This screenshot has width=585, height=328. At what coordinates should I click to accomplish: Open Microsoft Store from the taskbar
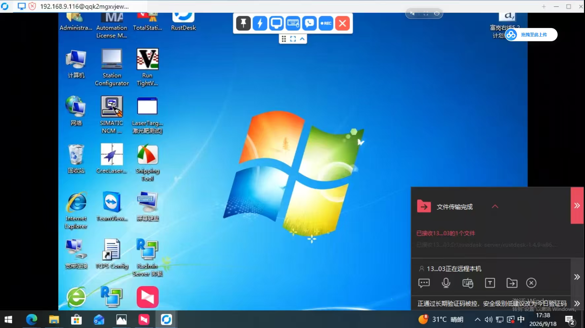tap(77, 319)
